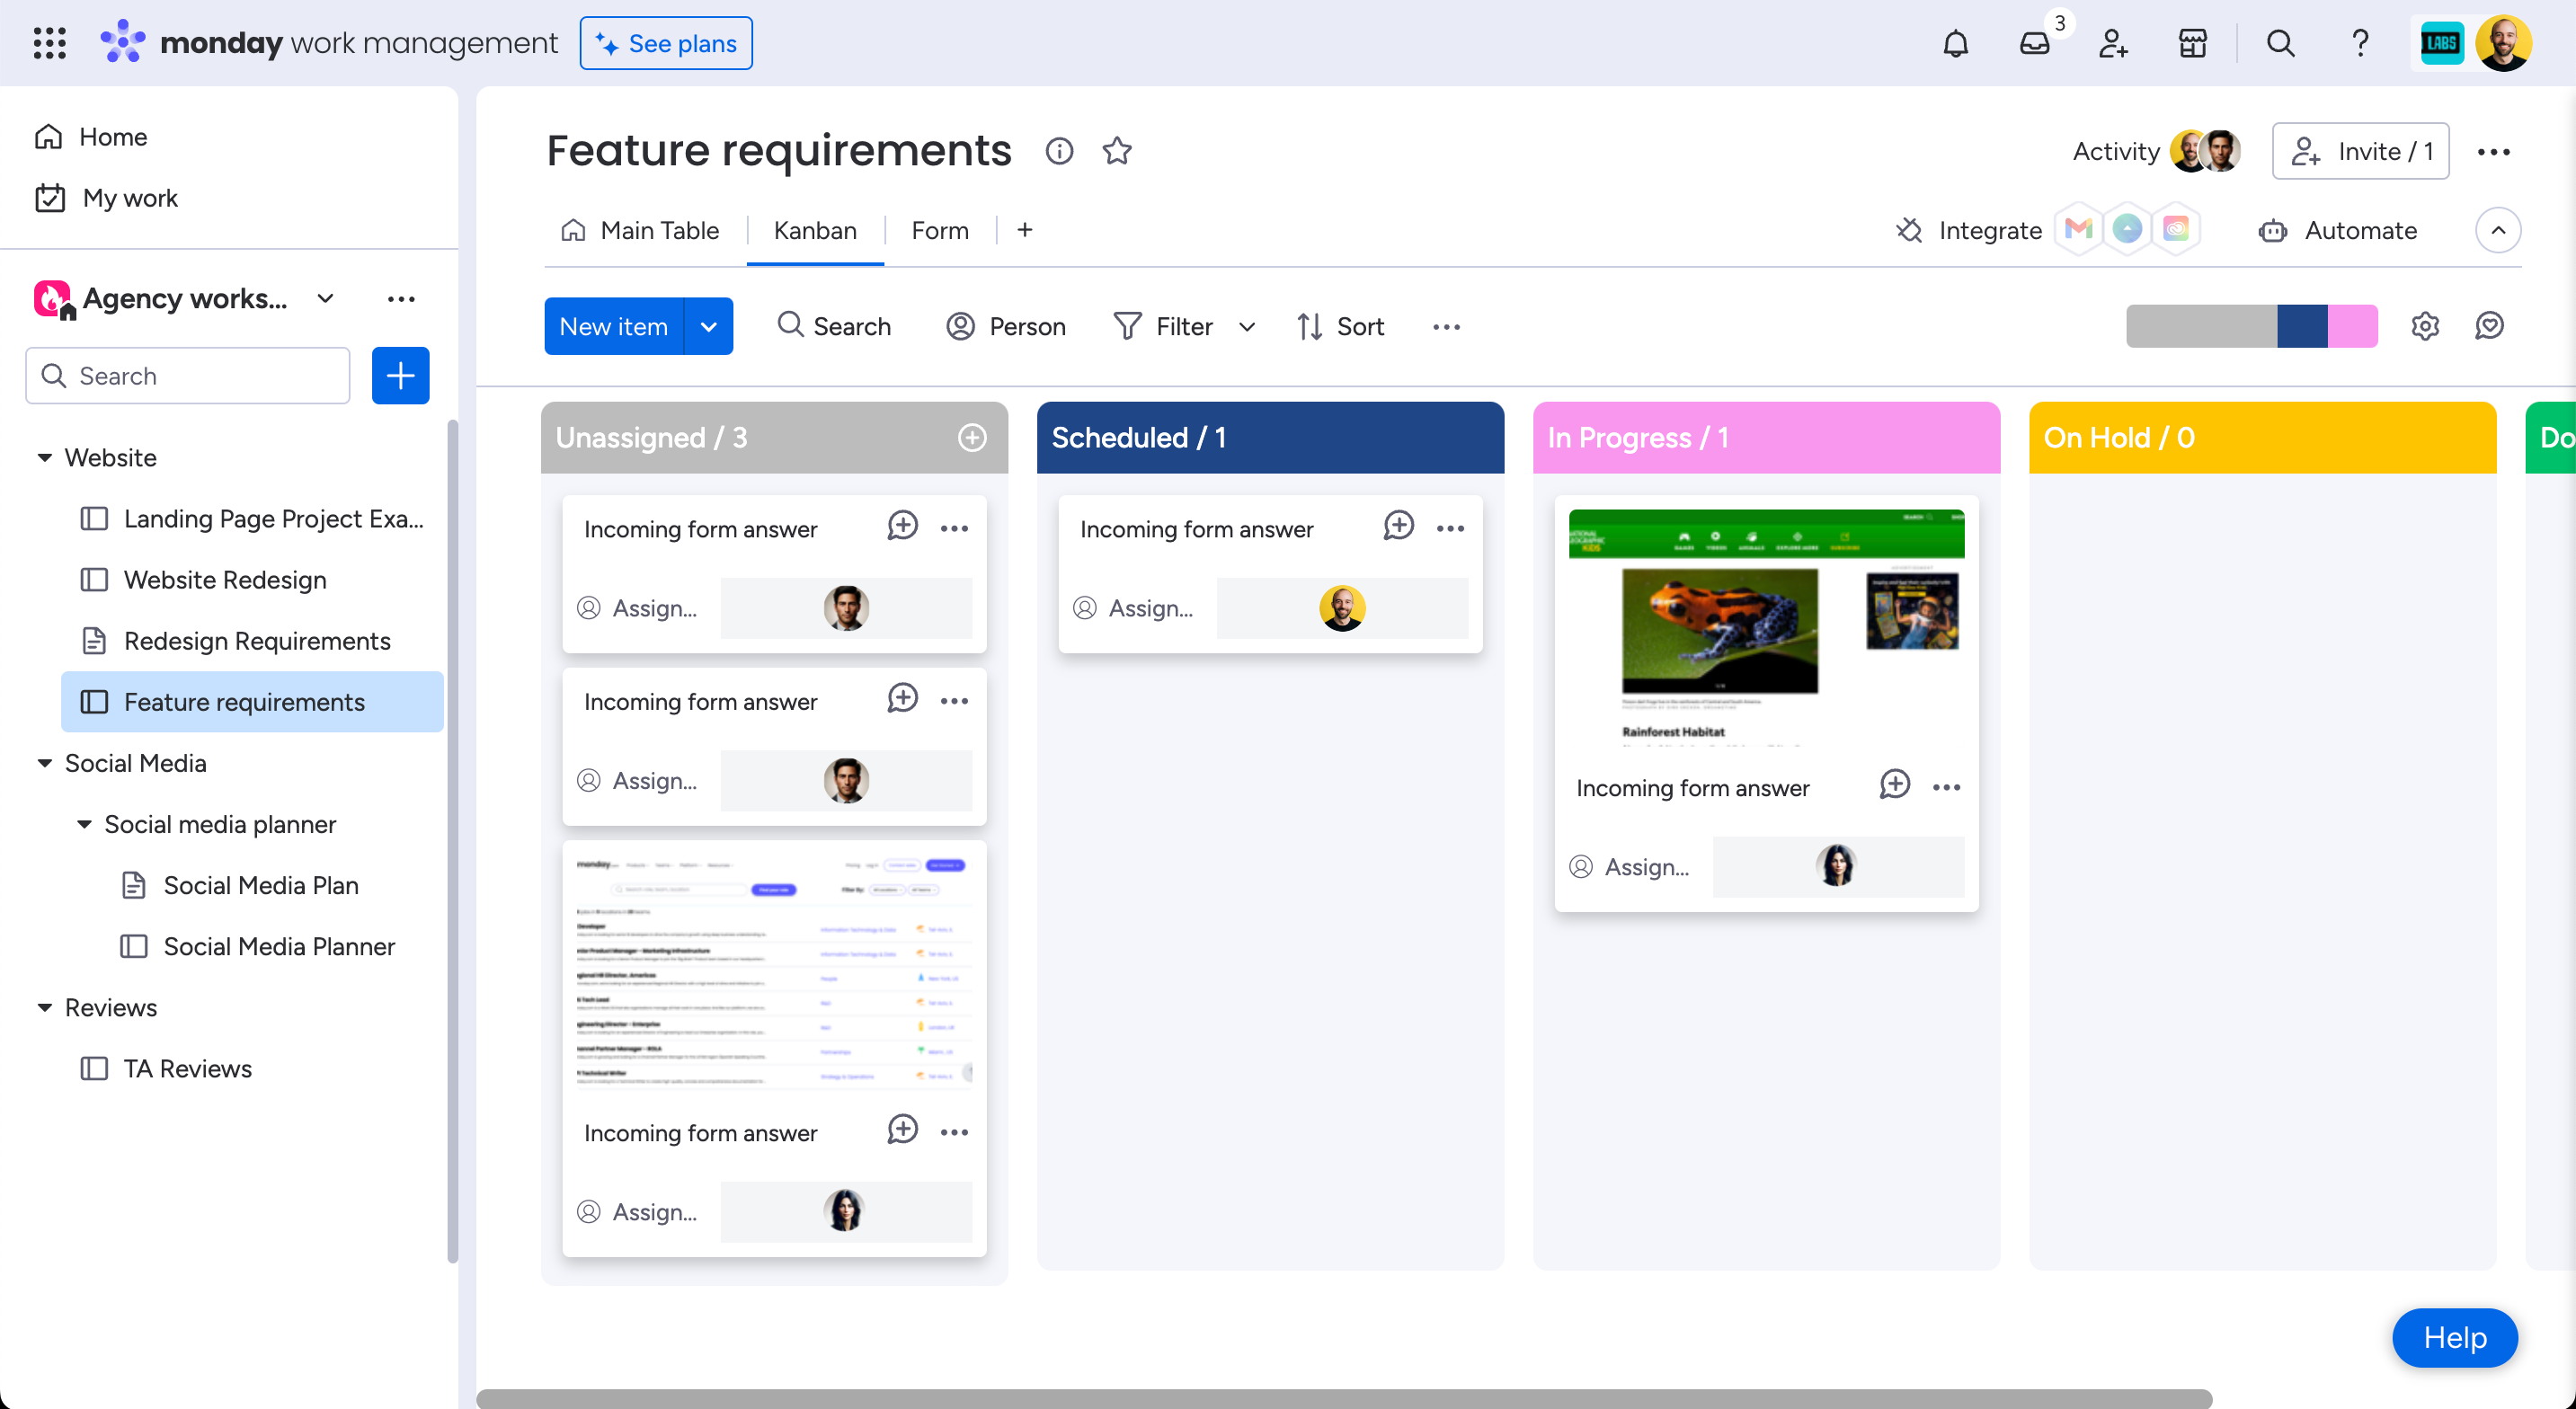2576x1409 pixels.
Task: Collapse the Social Media folder
Action: (44, 763)
